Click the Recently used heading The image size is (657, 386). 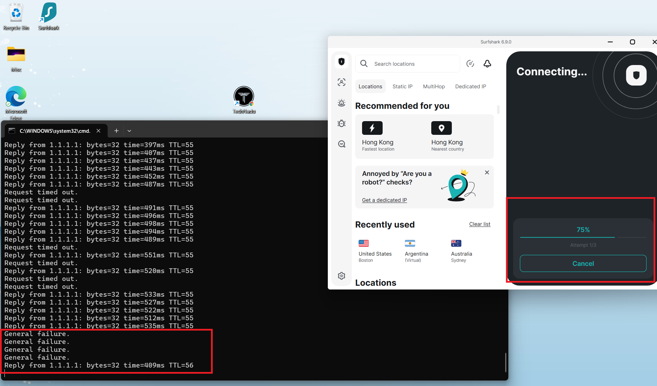point(385,224)
